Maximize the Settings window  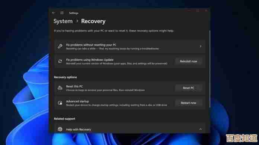[198, 11]
